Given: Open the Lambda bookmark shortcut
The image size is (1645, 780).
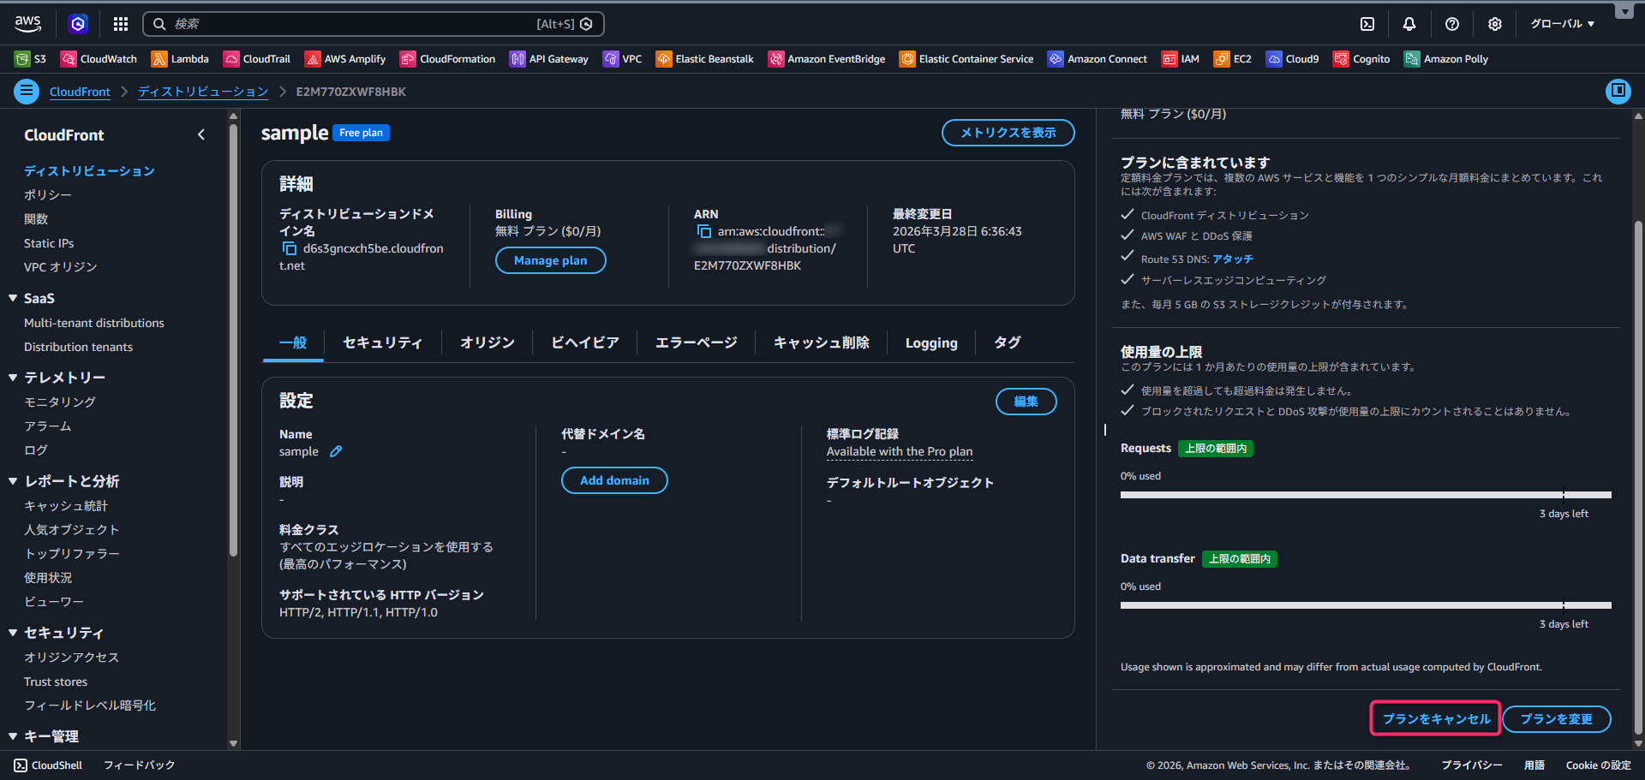Looking at the screenshot, I should pos(180,59).
